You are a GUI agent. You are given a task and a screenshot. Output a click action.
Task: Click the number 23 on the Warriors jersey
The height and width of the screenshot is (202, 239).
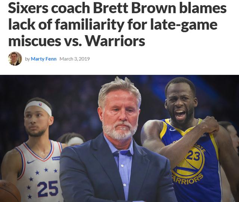pos(194,156)
